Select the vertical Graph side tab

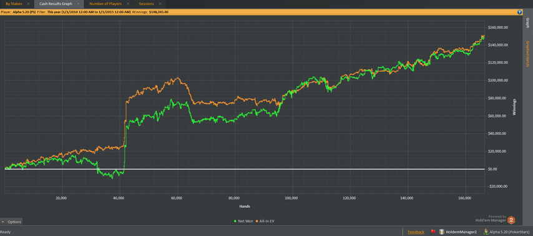527,23
